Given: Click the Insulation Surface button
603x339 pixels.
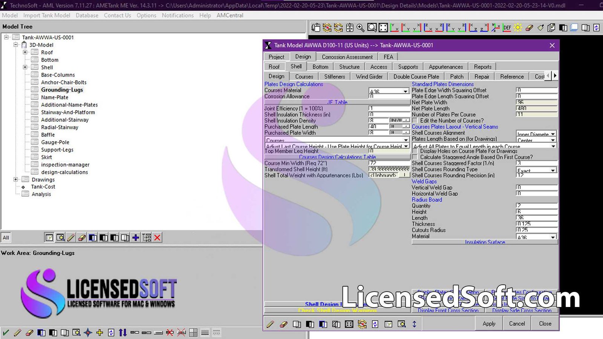Looking at the screenshot, I should [x=485, y=242].
